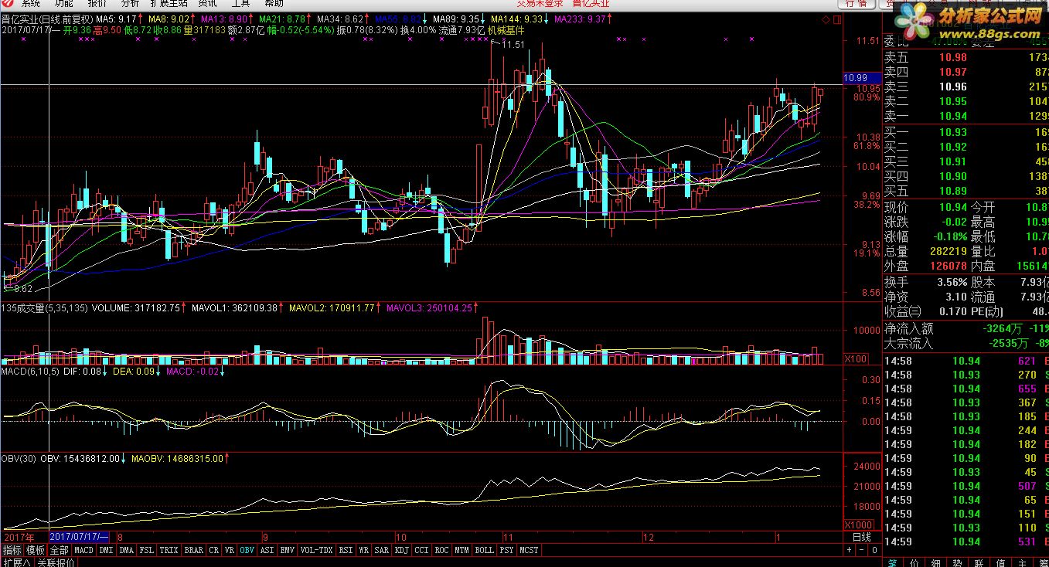Expand the 扩展 panel at bottom

click(x=17, y=562)
